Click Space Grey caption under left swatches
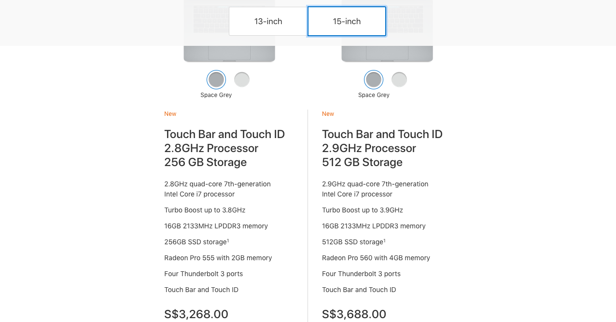 216,95
